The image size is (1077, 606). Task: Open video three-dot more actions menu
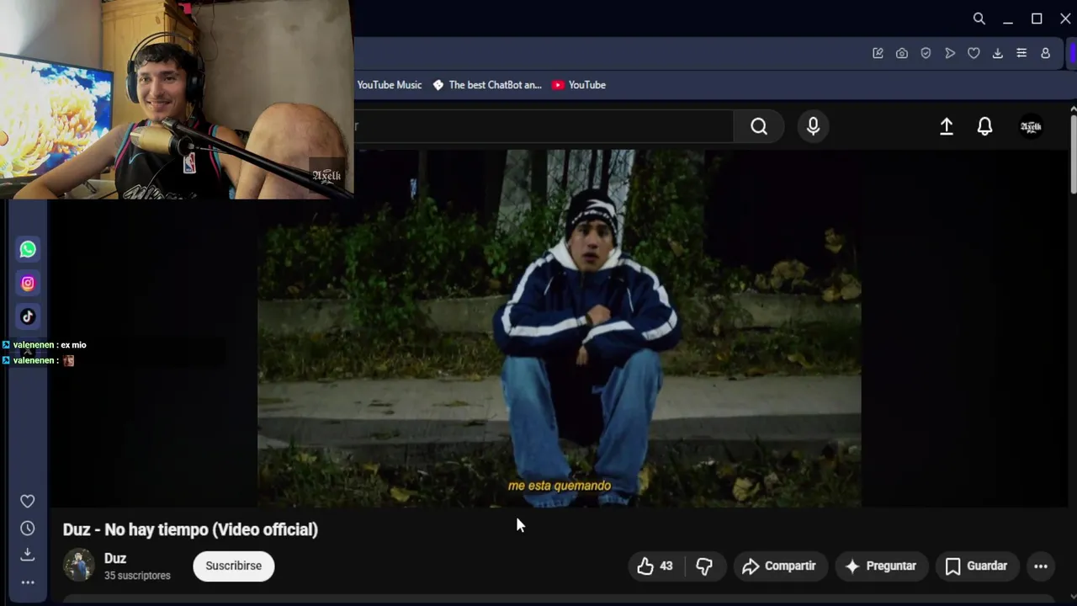[x=1041, y=566]
